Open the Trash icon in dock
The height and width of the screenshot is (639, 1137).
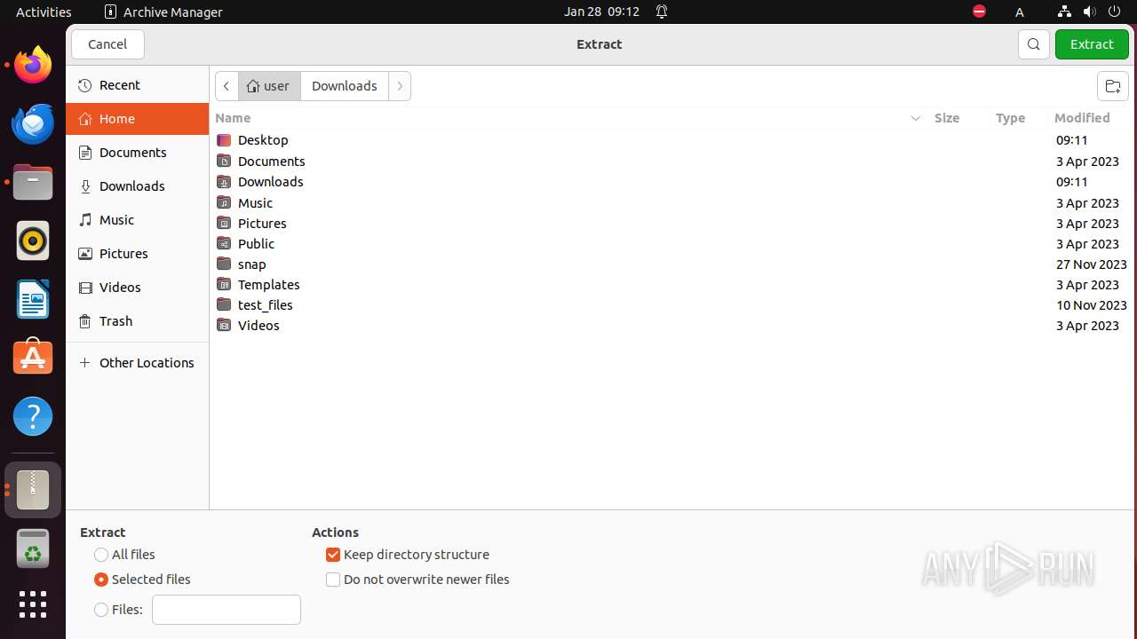click(33, 548)
